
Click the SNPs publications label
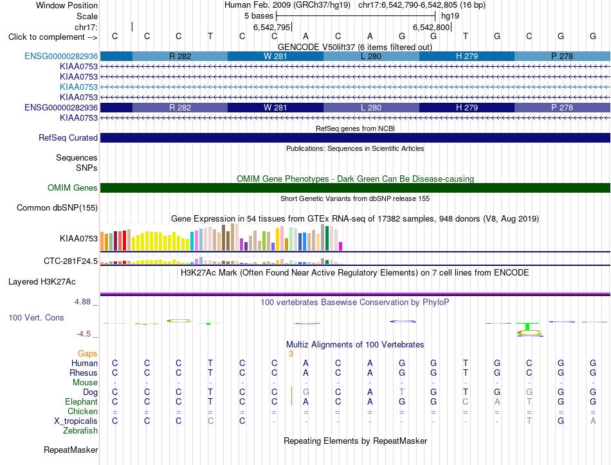pyautogui.click(x=87, y=168)
